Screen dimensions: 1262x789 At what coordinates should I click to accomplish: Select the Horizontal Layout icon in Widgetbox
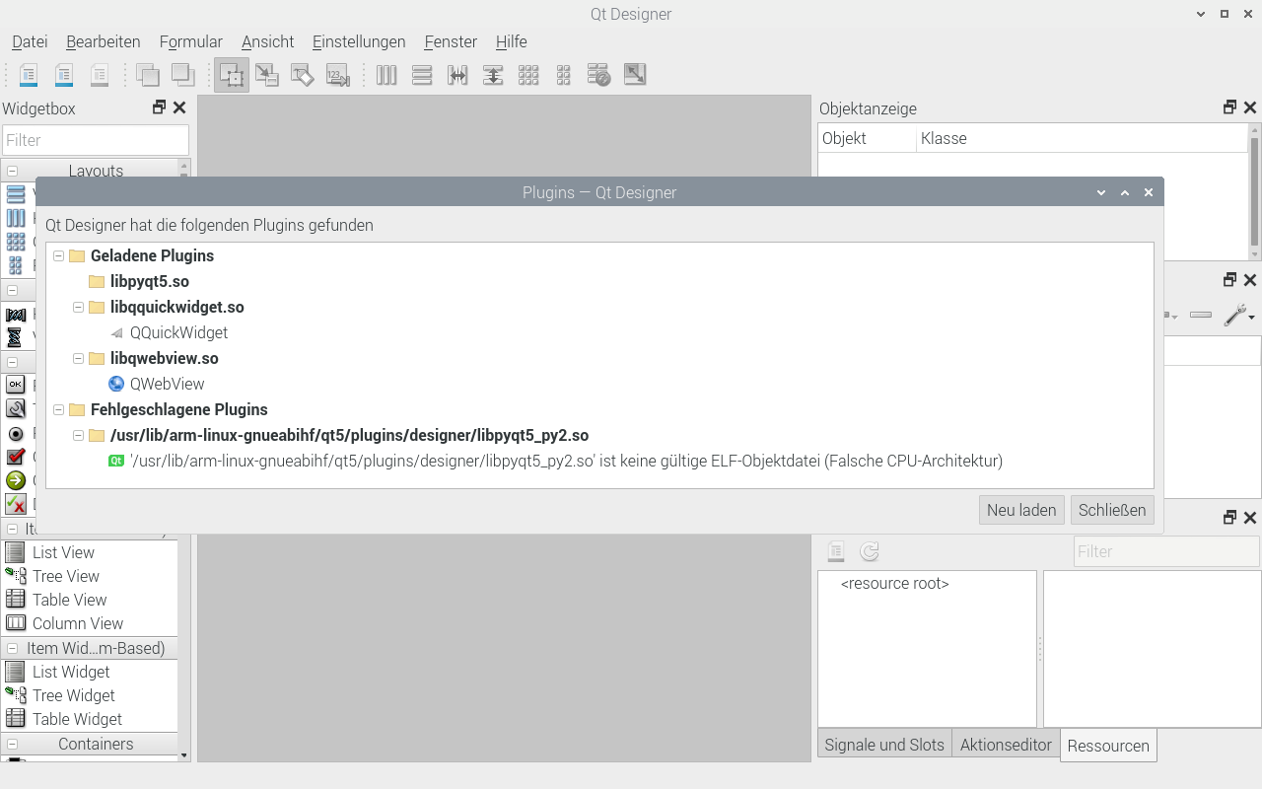click(x=16, y=218)
